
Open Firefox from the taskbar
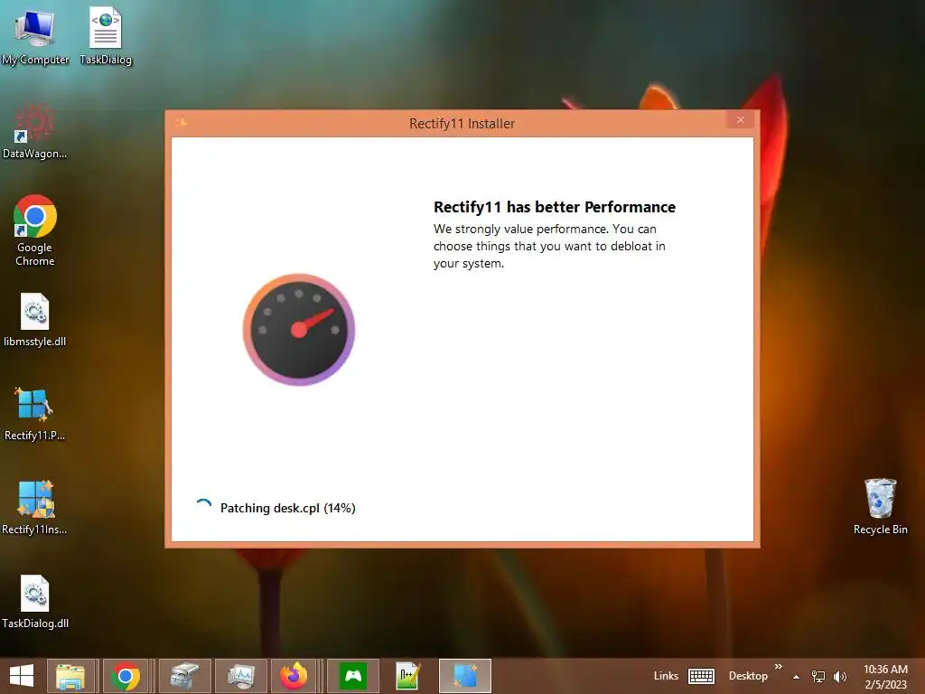(294, 676)
